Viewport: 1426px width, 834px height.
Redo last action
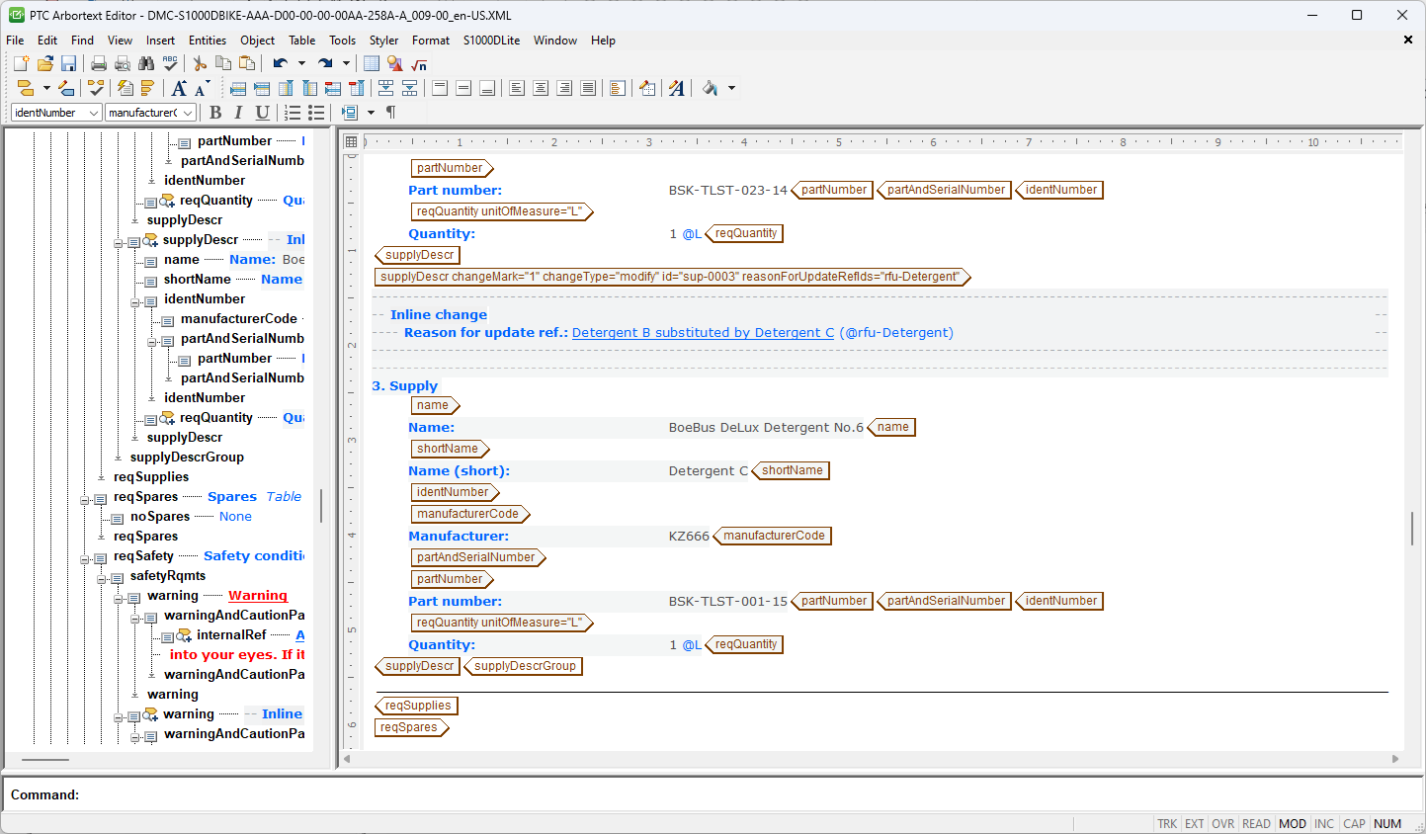(325, 63)
